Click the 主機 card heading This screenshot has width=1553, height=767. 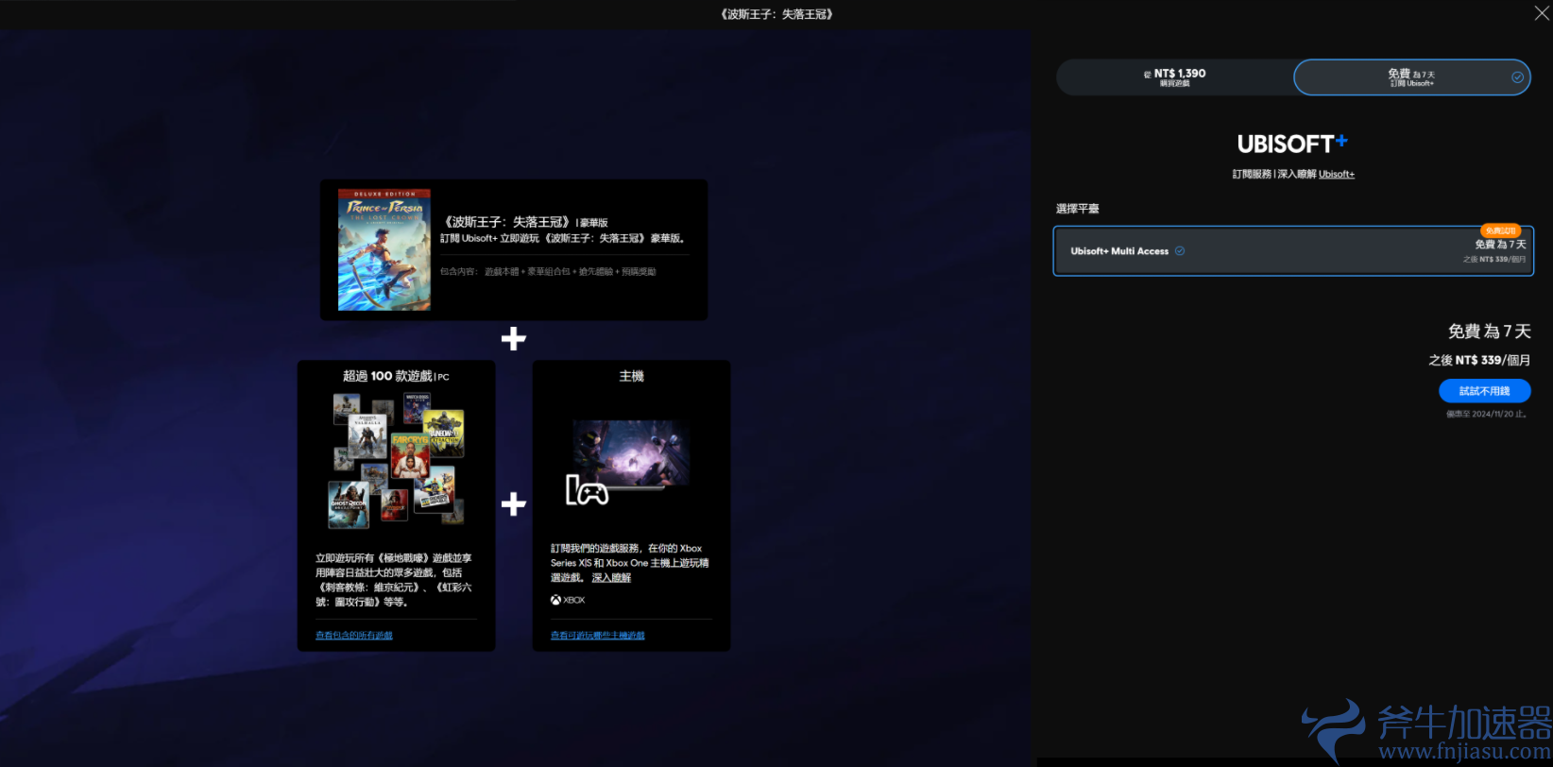pyautogui.click(x=631, y=376)
